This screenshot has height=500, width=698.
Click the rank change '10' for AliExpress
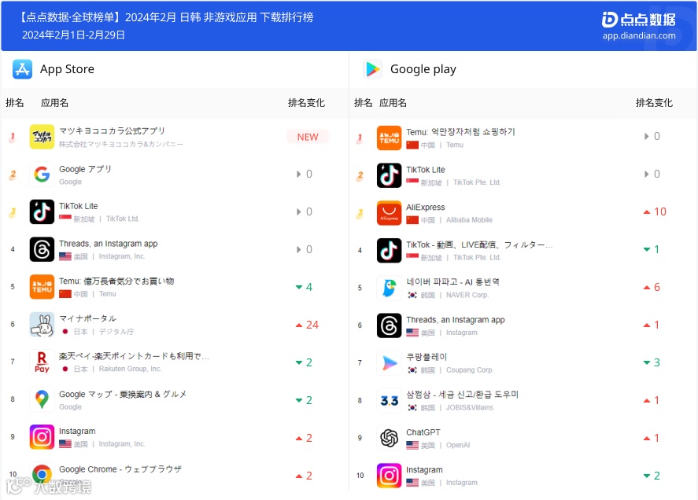click(655, 211)
